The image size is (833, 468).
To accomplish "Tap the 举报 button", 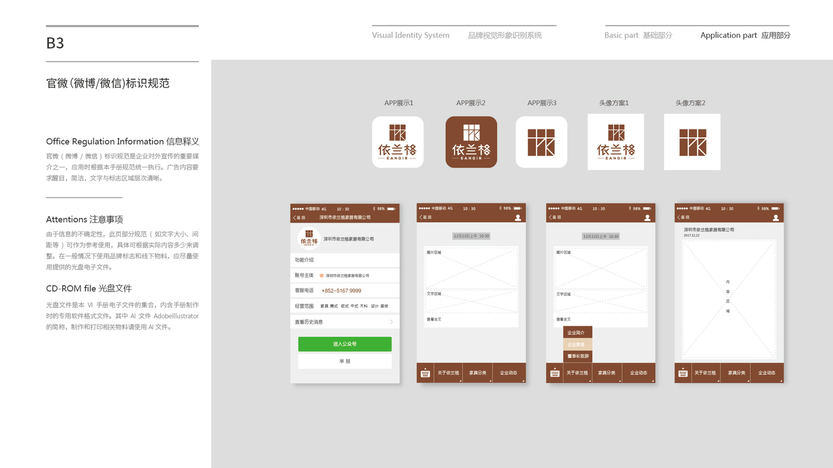I will coord(345,361).
